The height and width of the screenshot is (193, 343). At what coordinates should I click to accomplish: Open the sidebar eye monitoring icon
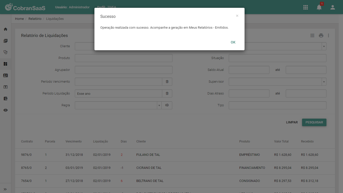click(x=6, y=110)
